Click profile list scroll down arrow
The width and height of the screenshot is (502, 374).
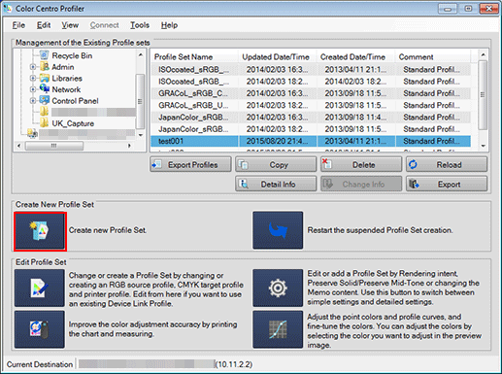click(x=483, y=146)
